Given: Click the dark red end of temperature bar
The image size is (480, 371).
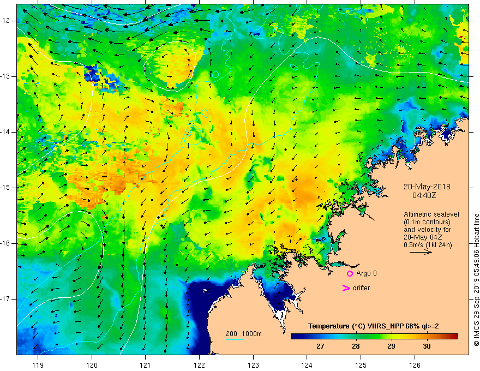Looking at the screenshot, I should point(454,337).
